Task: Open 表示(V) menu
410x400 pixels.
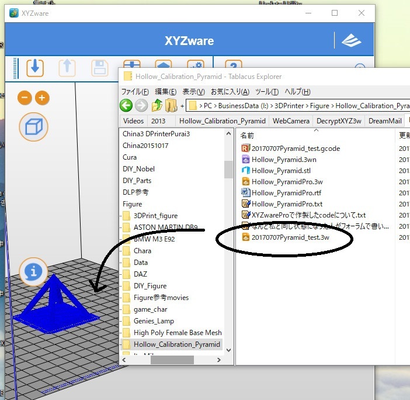Action: point(194,92)
